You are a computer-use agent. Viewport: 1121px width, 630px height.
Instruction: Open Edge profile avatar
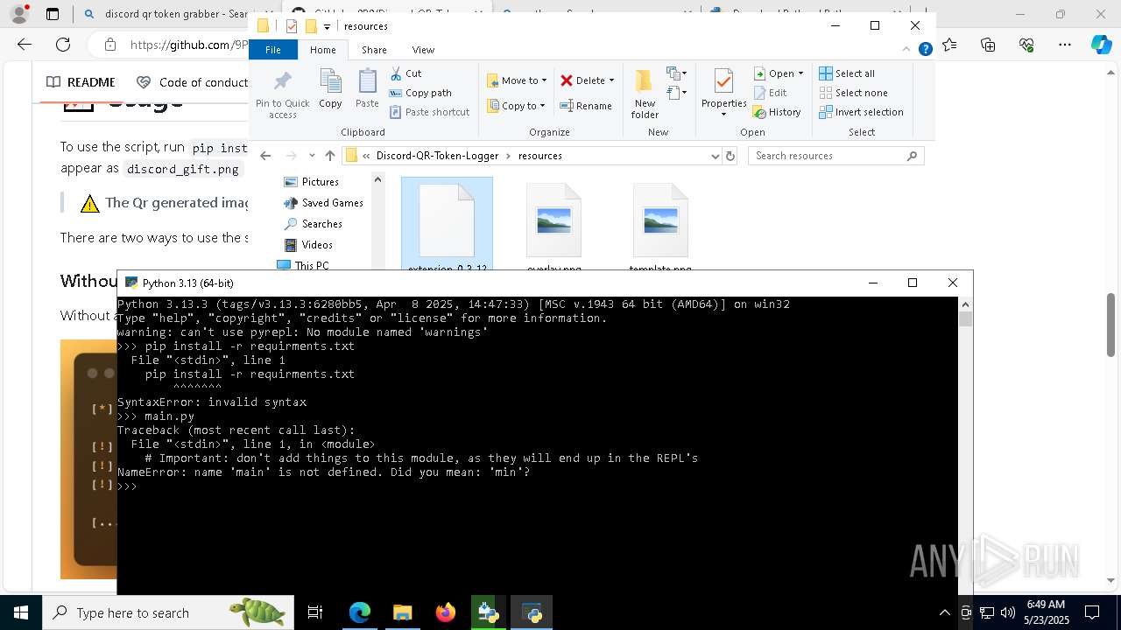pyautogui.click(x=19, y=14)
